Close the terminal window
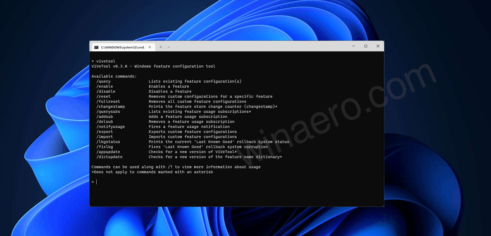 (x=378, y=46)
